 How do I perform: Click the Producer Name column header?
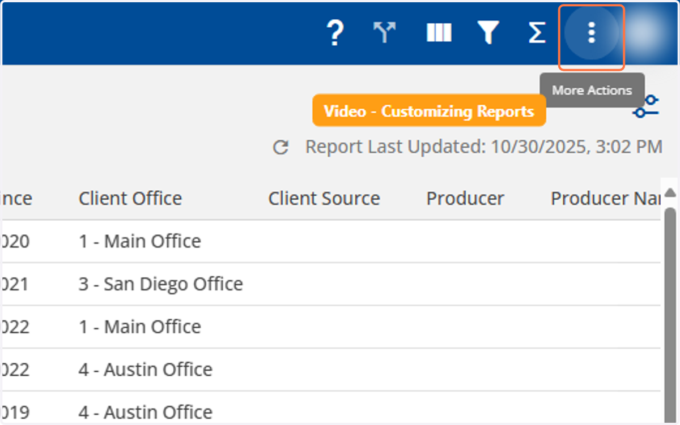[x=605, y=199]
